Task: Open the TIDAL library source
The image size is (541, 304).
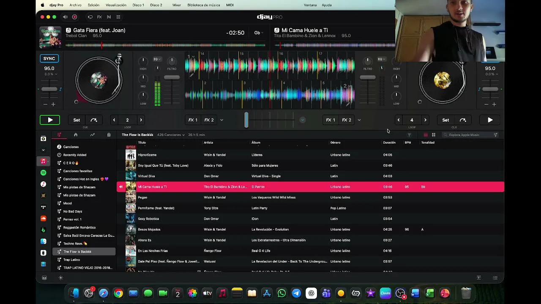Action: (x=43, y=207)
